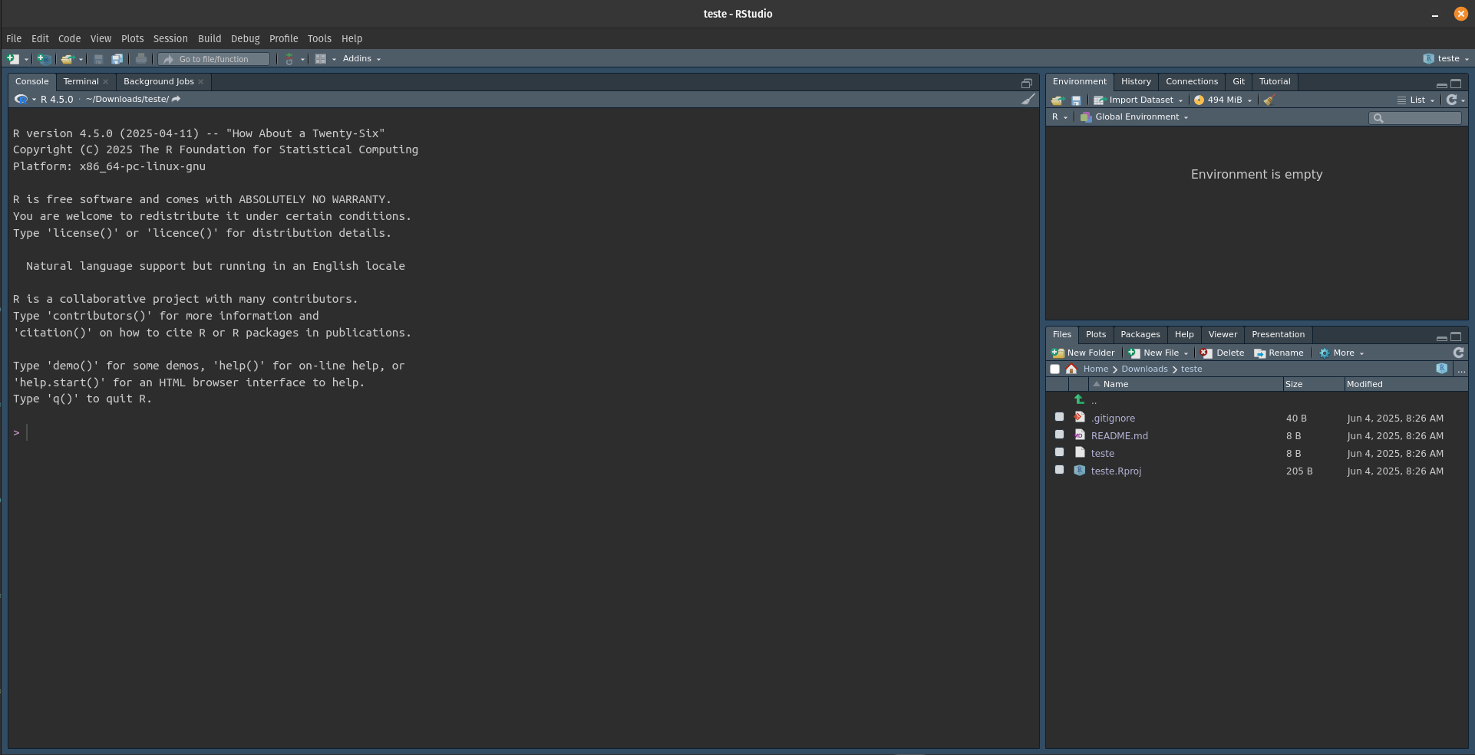
Task: Click the Downloads breadcrumb link
Action: click(x=1143, y=369)
